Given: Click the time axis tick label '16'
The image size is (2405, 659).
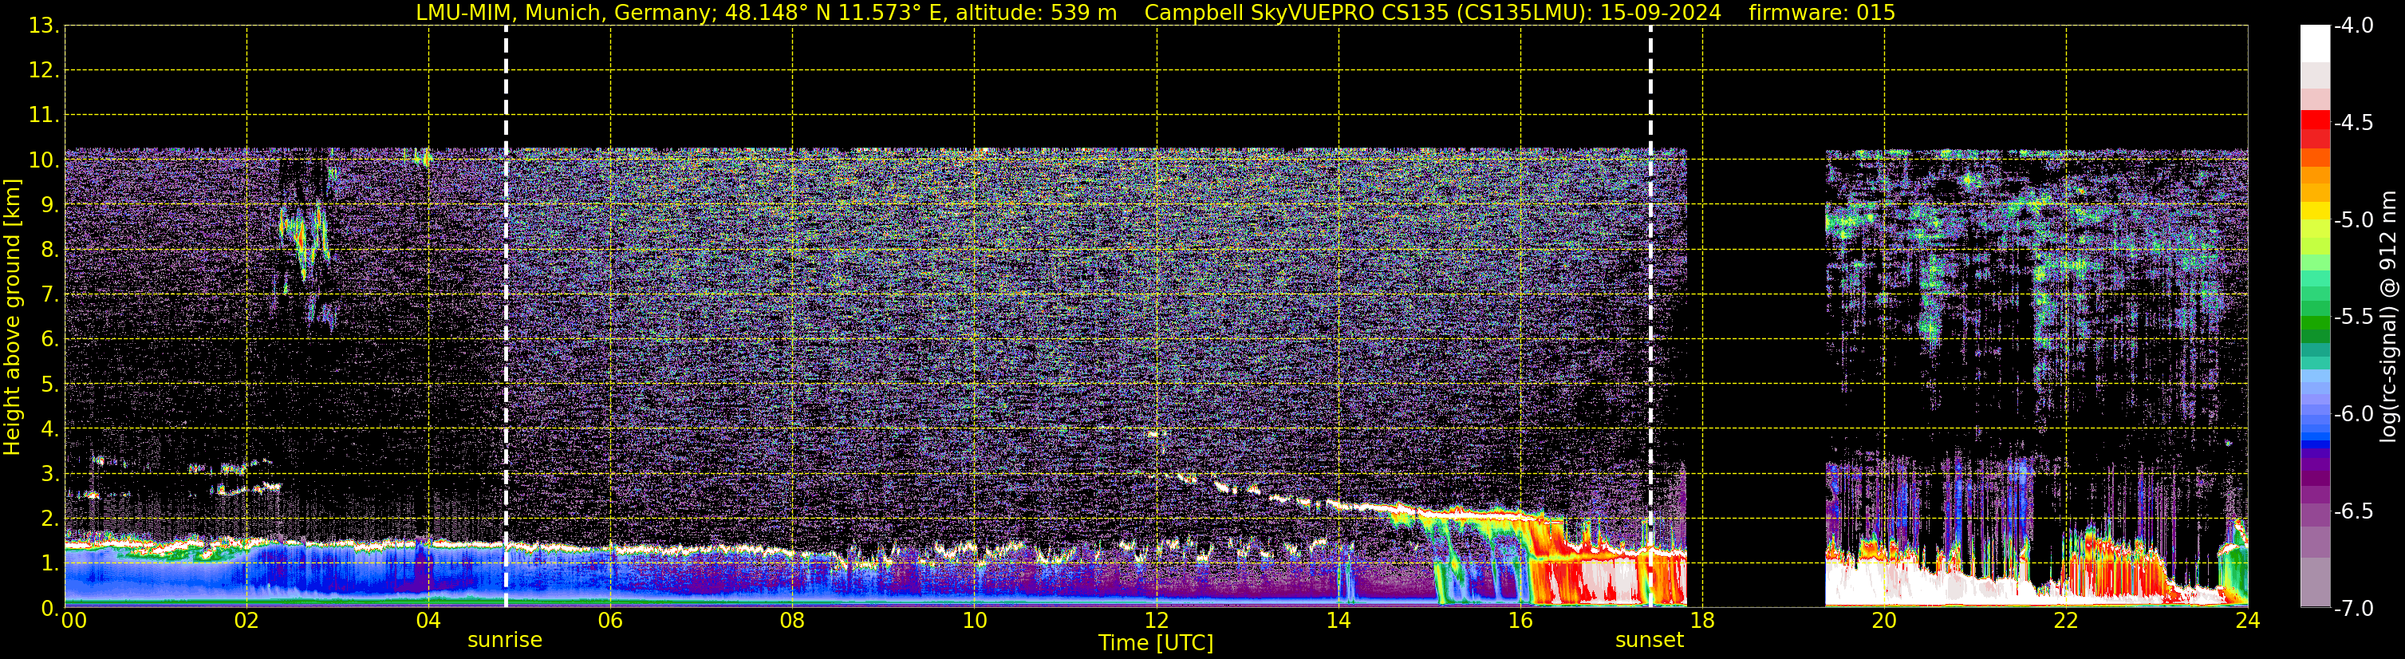Looking at the screenshot, I should click(x=1521, y=621).
